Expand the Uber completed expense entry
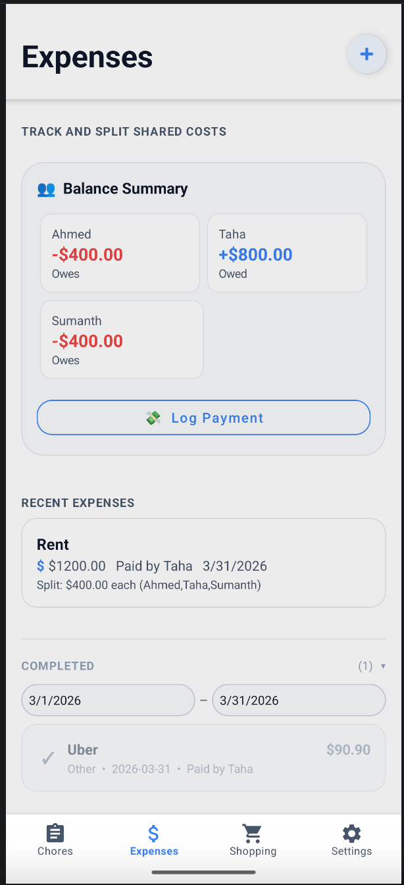The height and width of the screenshot is (885, 404). click(203, 758)
